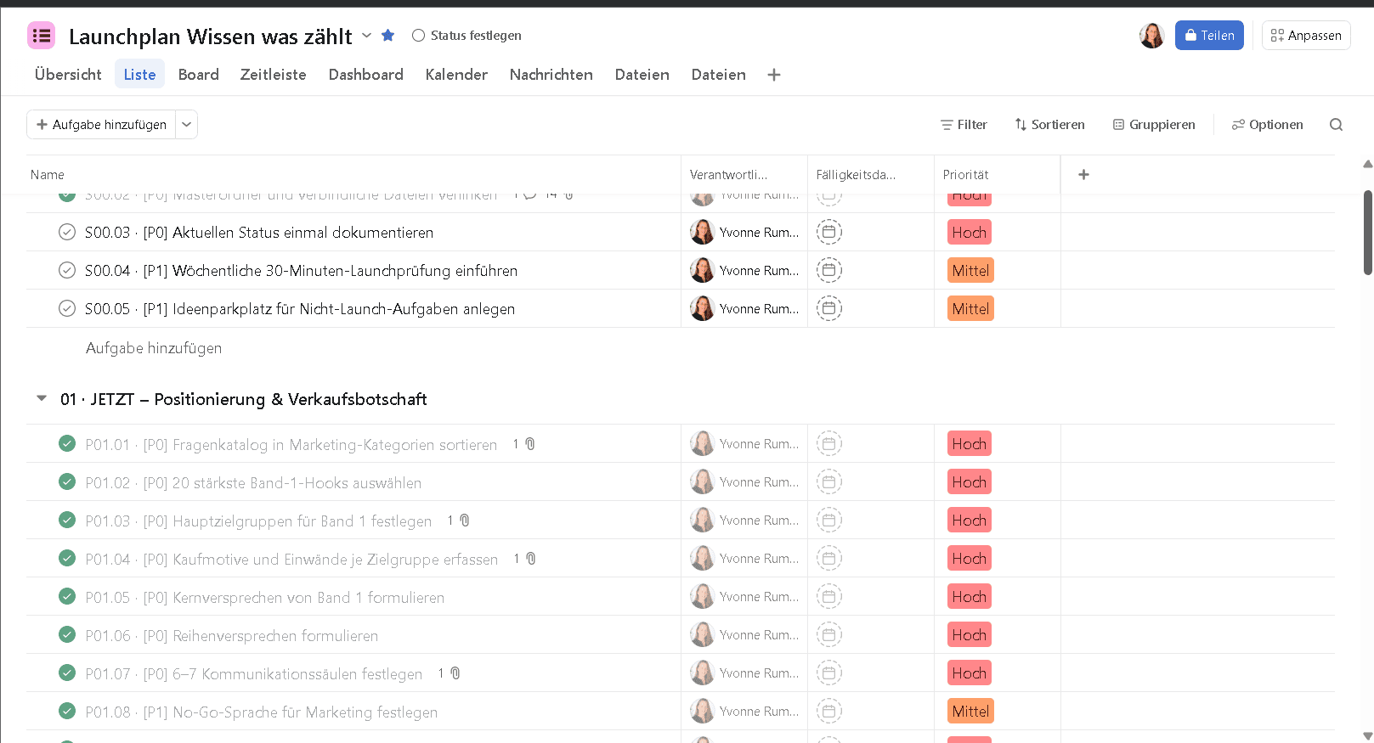
Task: Click the Filter button
Action: coord(964,125)
